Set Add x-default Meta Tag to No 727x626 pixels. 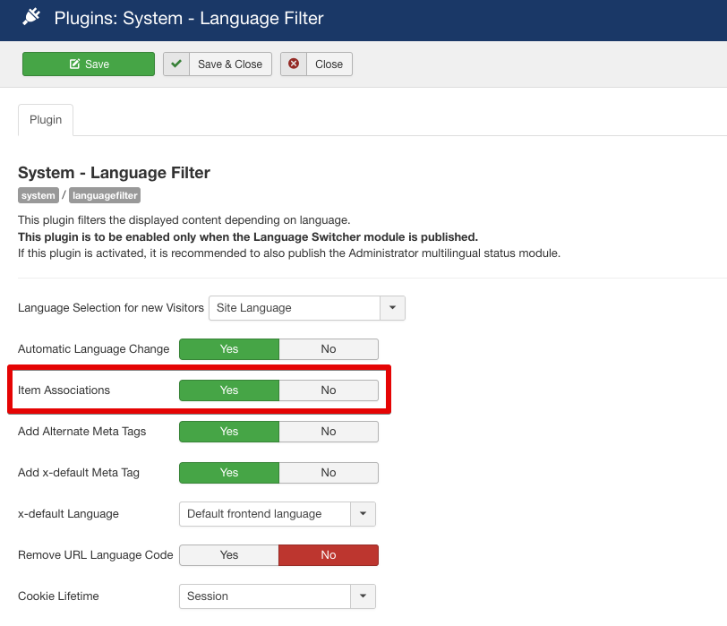[x=329, y=473]
